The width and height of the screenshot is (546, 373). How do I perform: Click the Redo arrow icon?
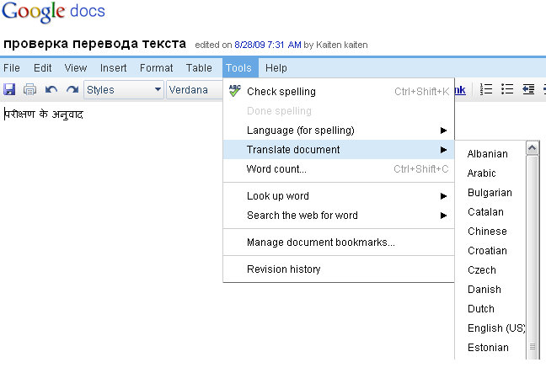pos(72,90)
